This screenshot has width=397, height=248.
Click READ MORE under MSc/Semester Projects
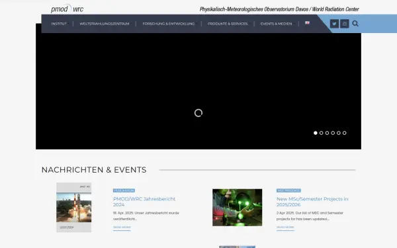(x=285, y=227)
